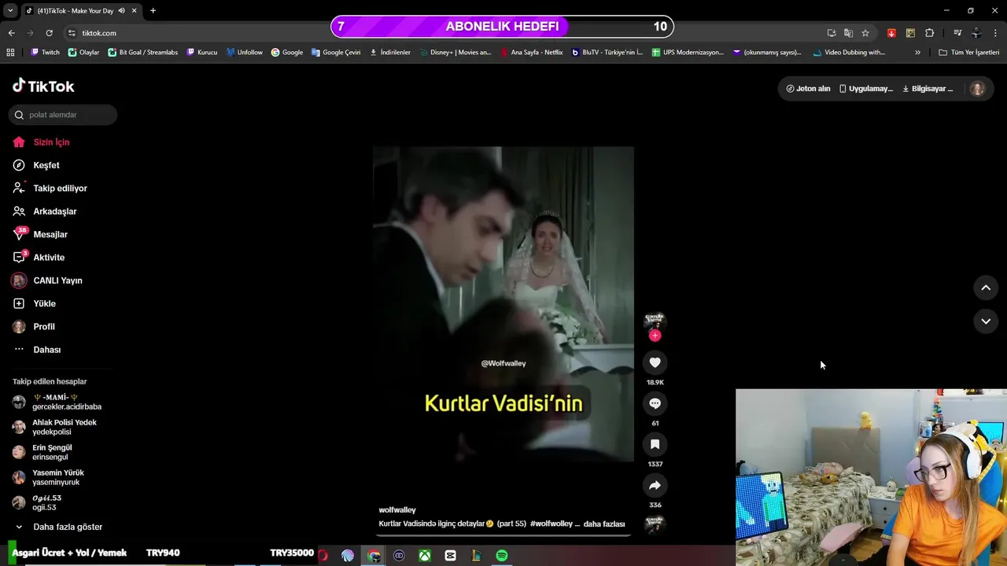Open comments on the video

coord(655,403)
